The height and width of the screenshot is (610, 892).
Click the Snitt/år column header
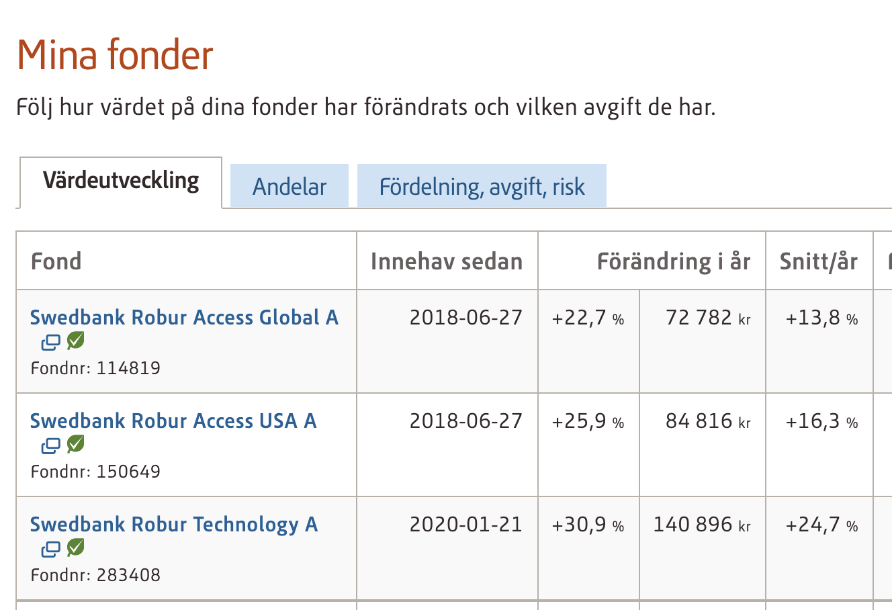[x=818, y=261]
